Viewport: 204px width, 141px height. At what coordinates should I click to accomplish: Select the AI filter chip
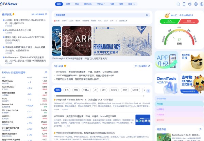(x=95, y=90)
